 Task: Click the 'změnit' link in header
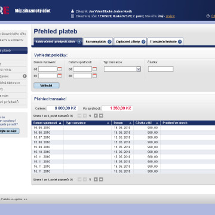[x=170, y=16]
